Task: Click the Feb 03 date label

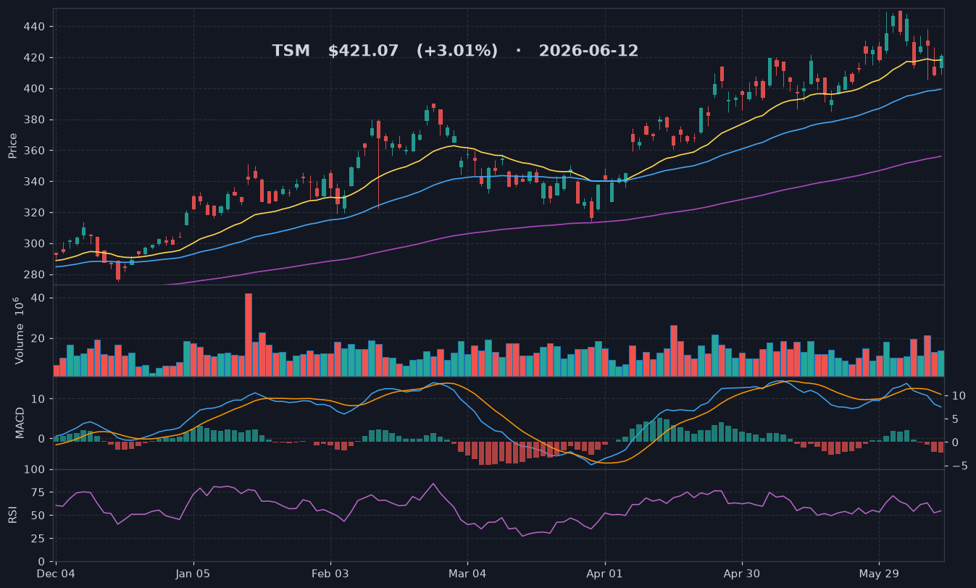Action: (330, 574)
